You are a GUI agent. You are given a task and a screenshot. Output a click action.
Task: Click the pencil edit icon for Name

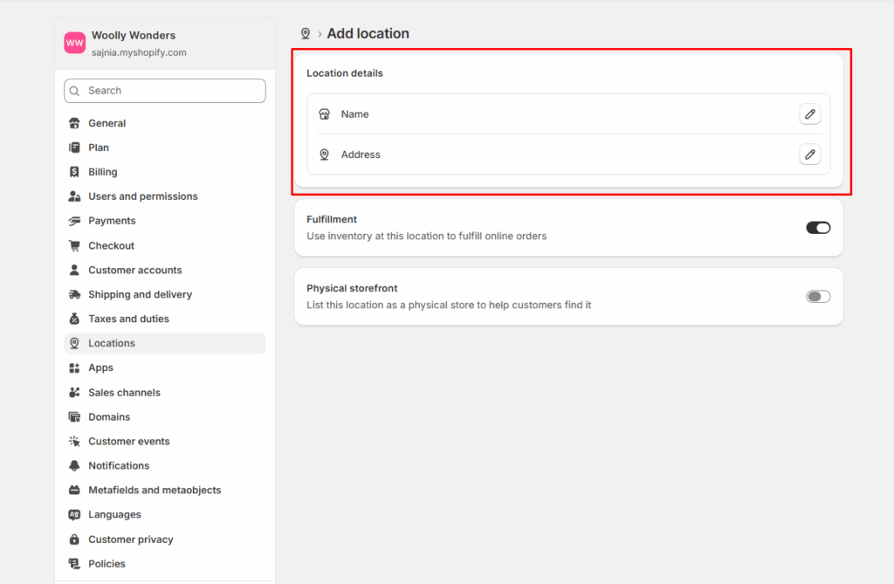[809, 114]
